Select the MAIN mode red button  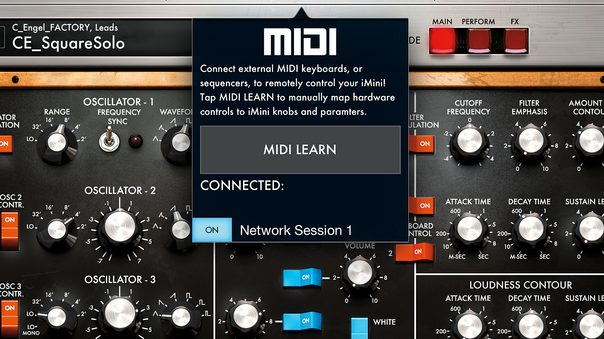coord(442,41)
